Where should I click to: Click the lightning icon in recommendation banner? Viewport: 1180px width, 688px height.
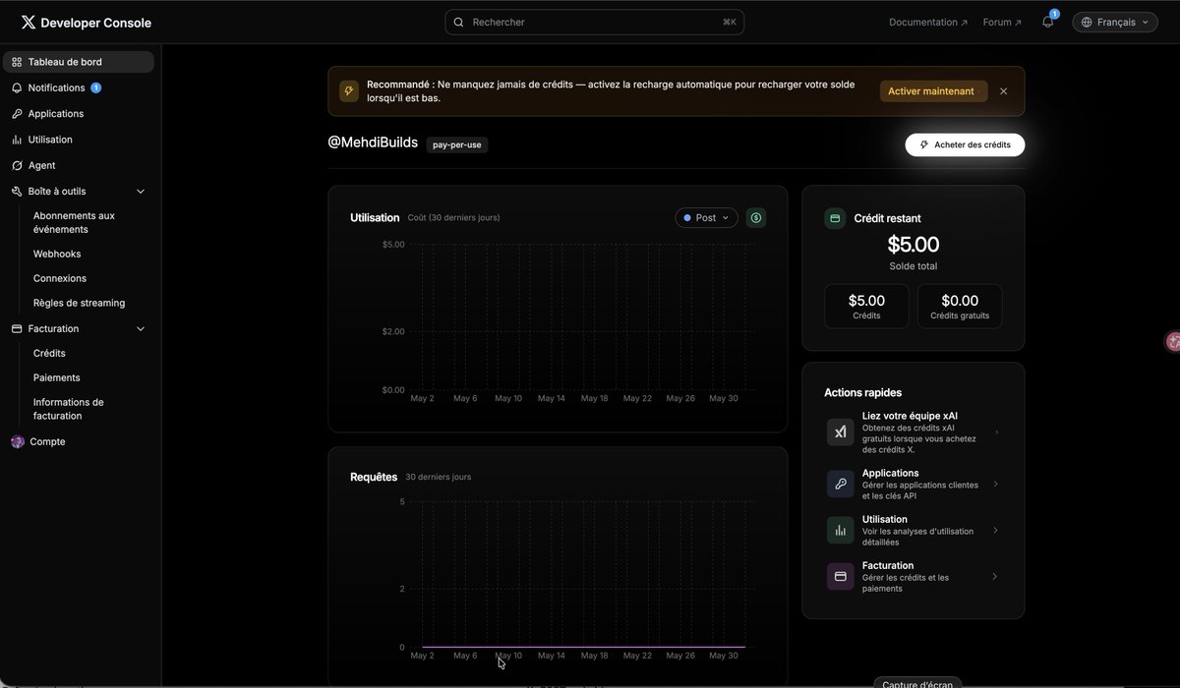point(349,91)
